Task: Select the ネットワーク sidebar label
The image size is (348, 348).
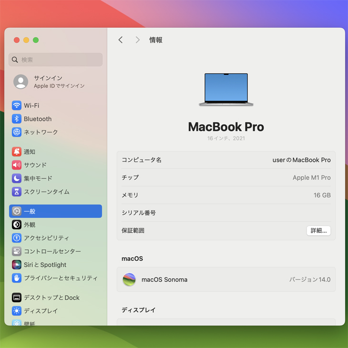Action: pos(41,132)
